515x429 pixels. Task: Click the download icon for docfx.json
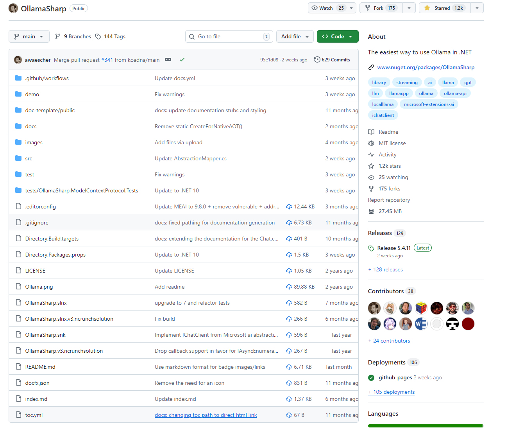coord(289,383)
